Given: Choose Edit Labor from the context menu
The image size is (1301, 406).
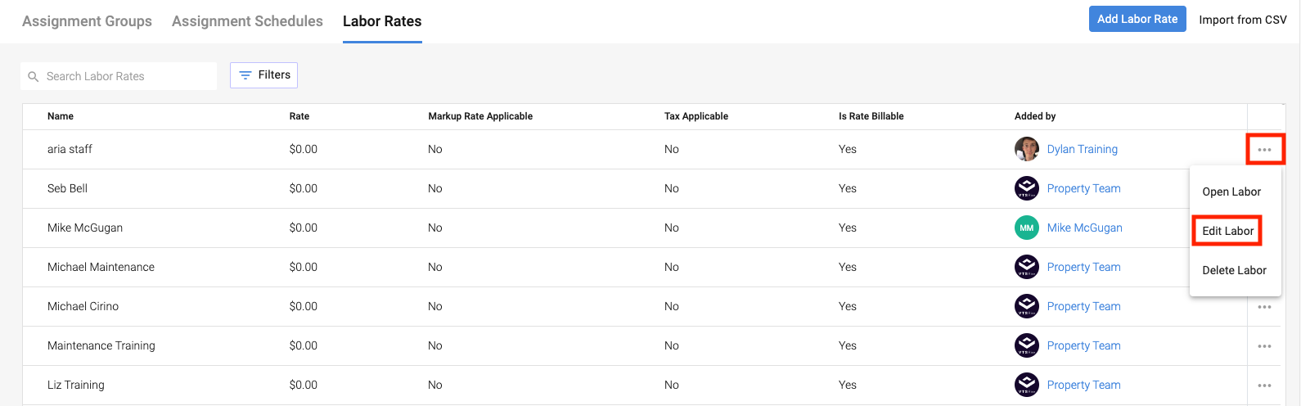Looking at the screenshot, I should tap(1227, 231).
